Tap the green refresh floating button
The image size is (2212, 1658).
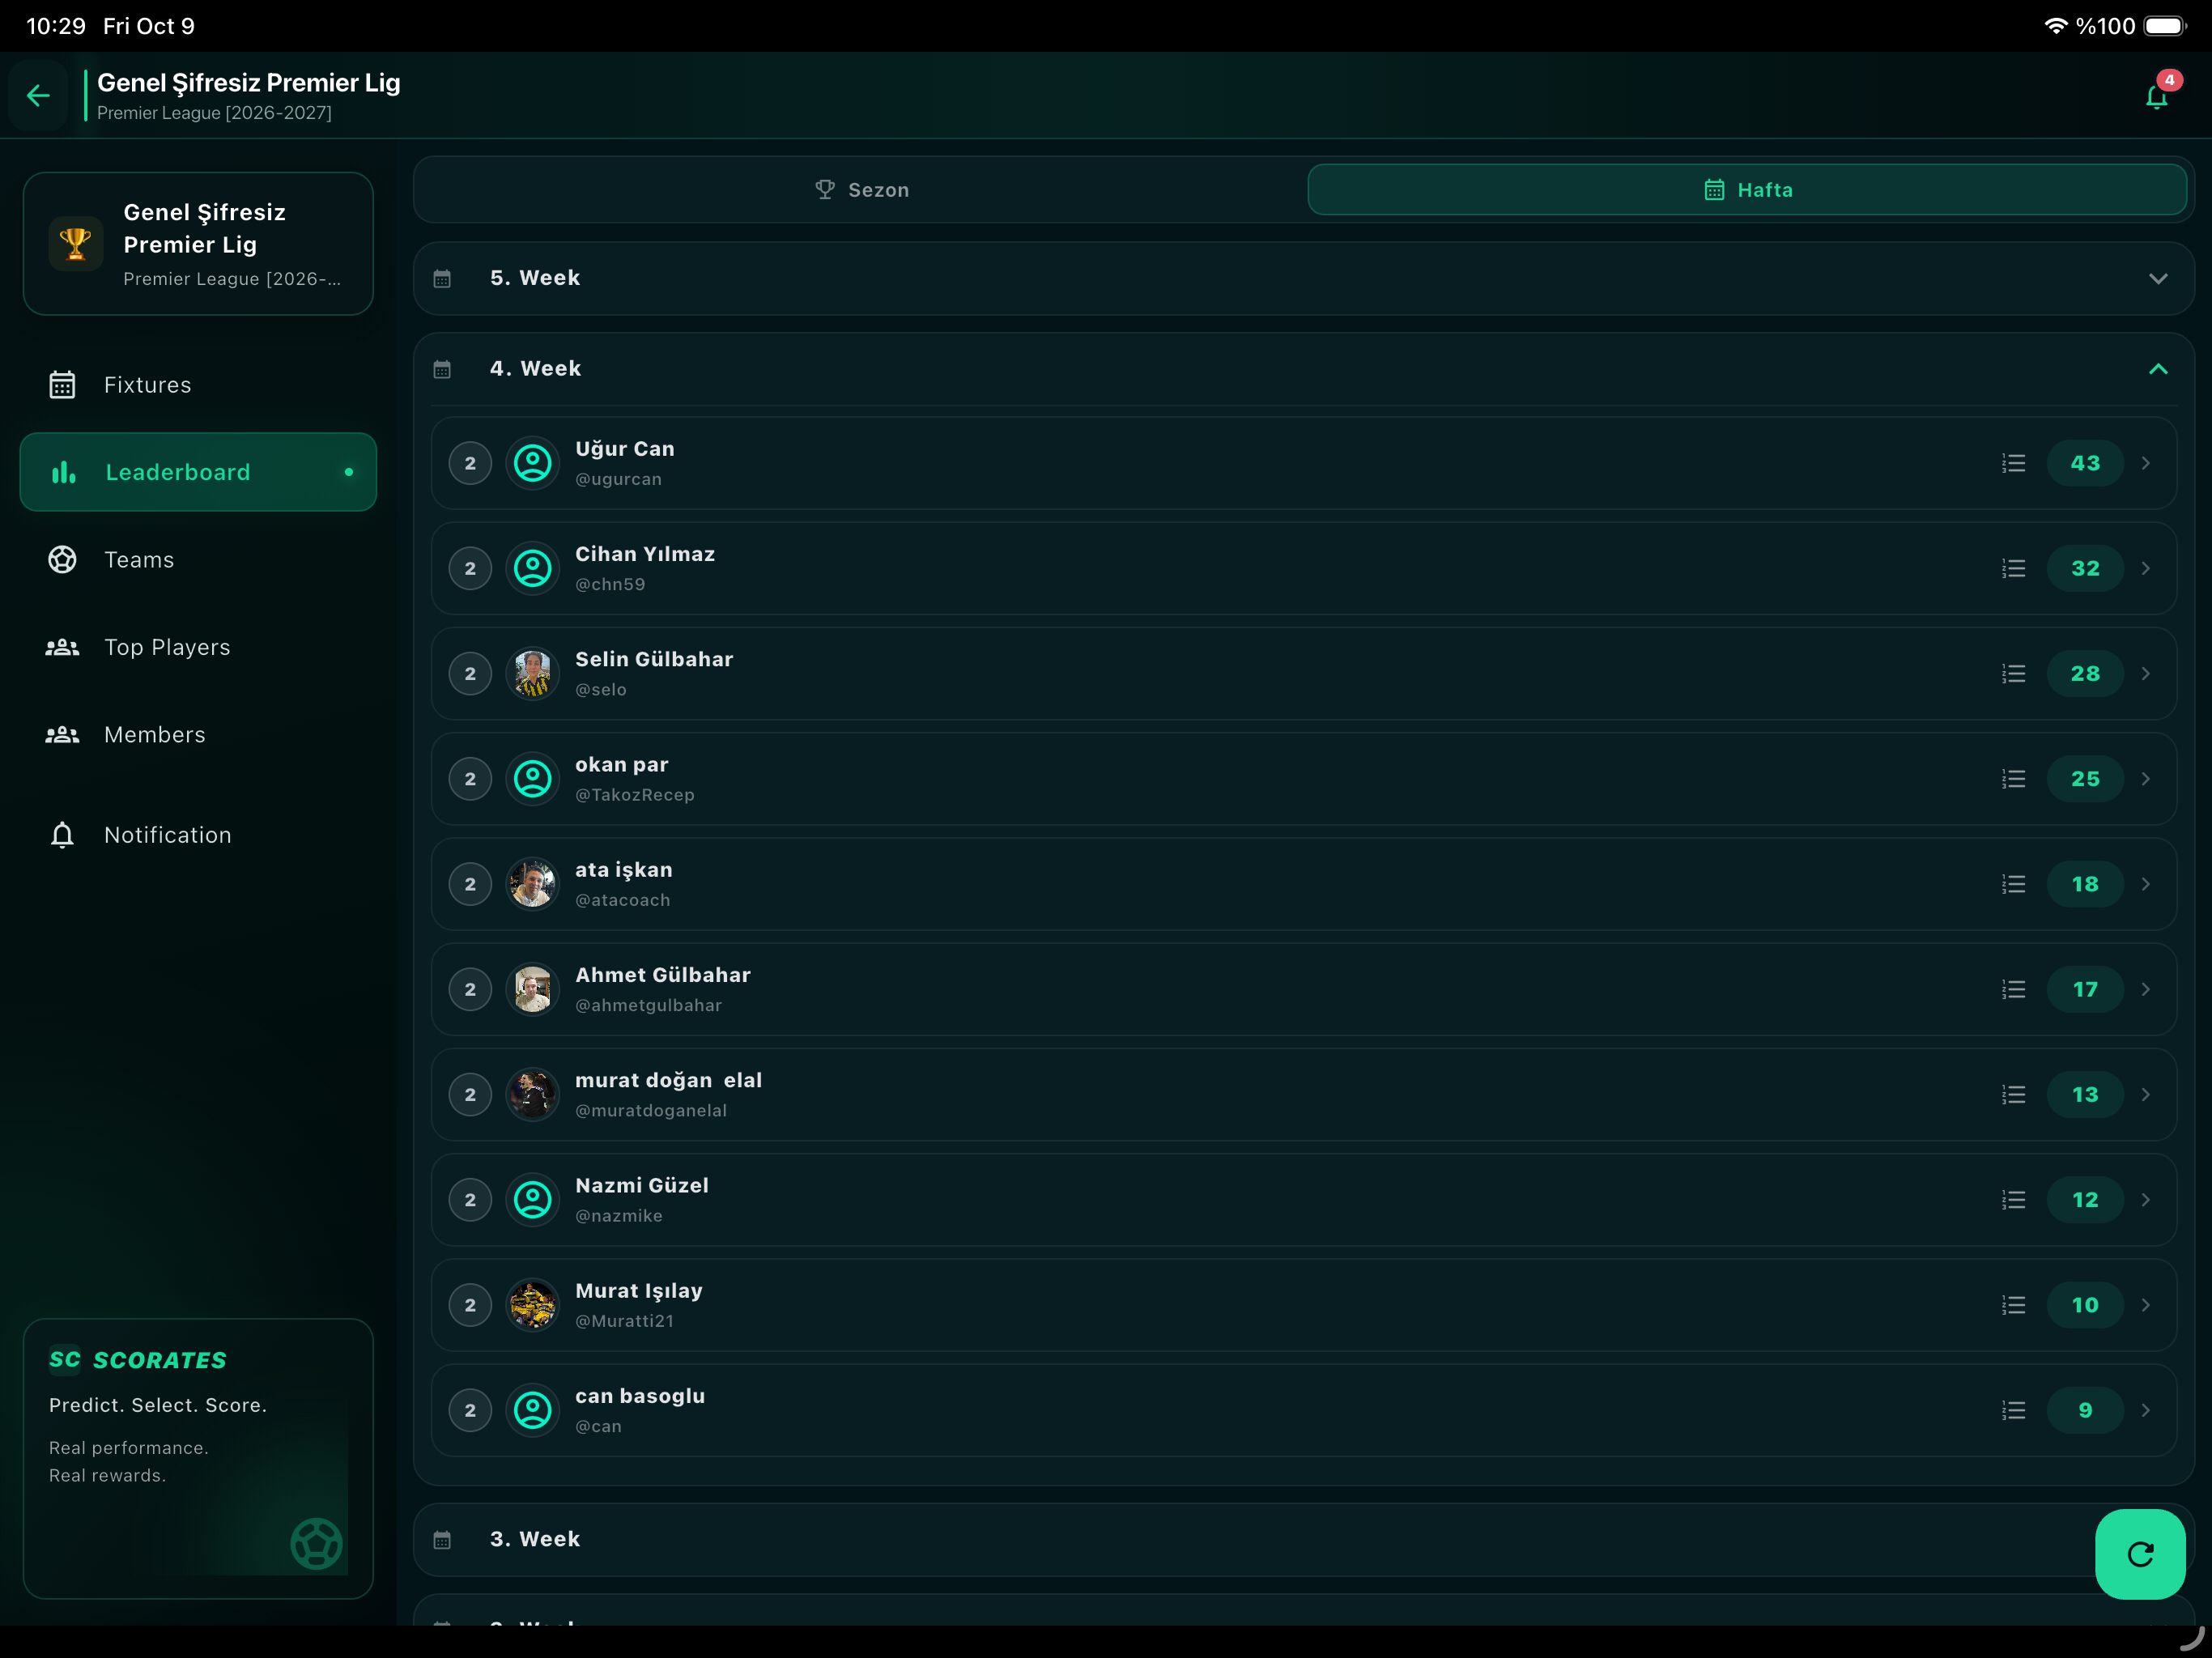pos(2140,1554)
